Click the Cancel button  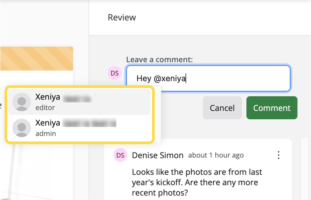[x=222, y=108]
